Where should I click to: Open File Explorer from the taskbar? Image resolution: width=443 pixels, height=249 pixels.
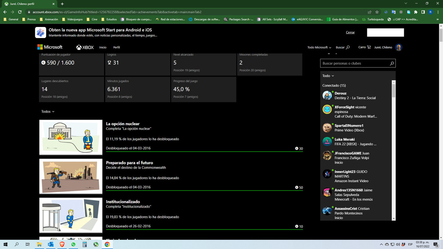pyautogui.click(x=39, y=245)
